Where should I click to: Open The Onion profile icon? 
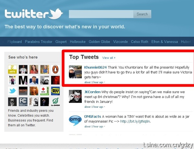(x=55, y=102)
